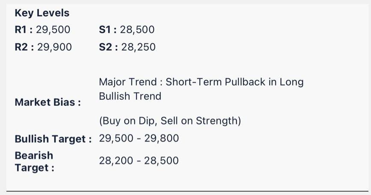Select the R2 resistance label
Viewport: 371px width, 195px height.
click(x=24, y=47)
